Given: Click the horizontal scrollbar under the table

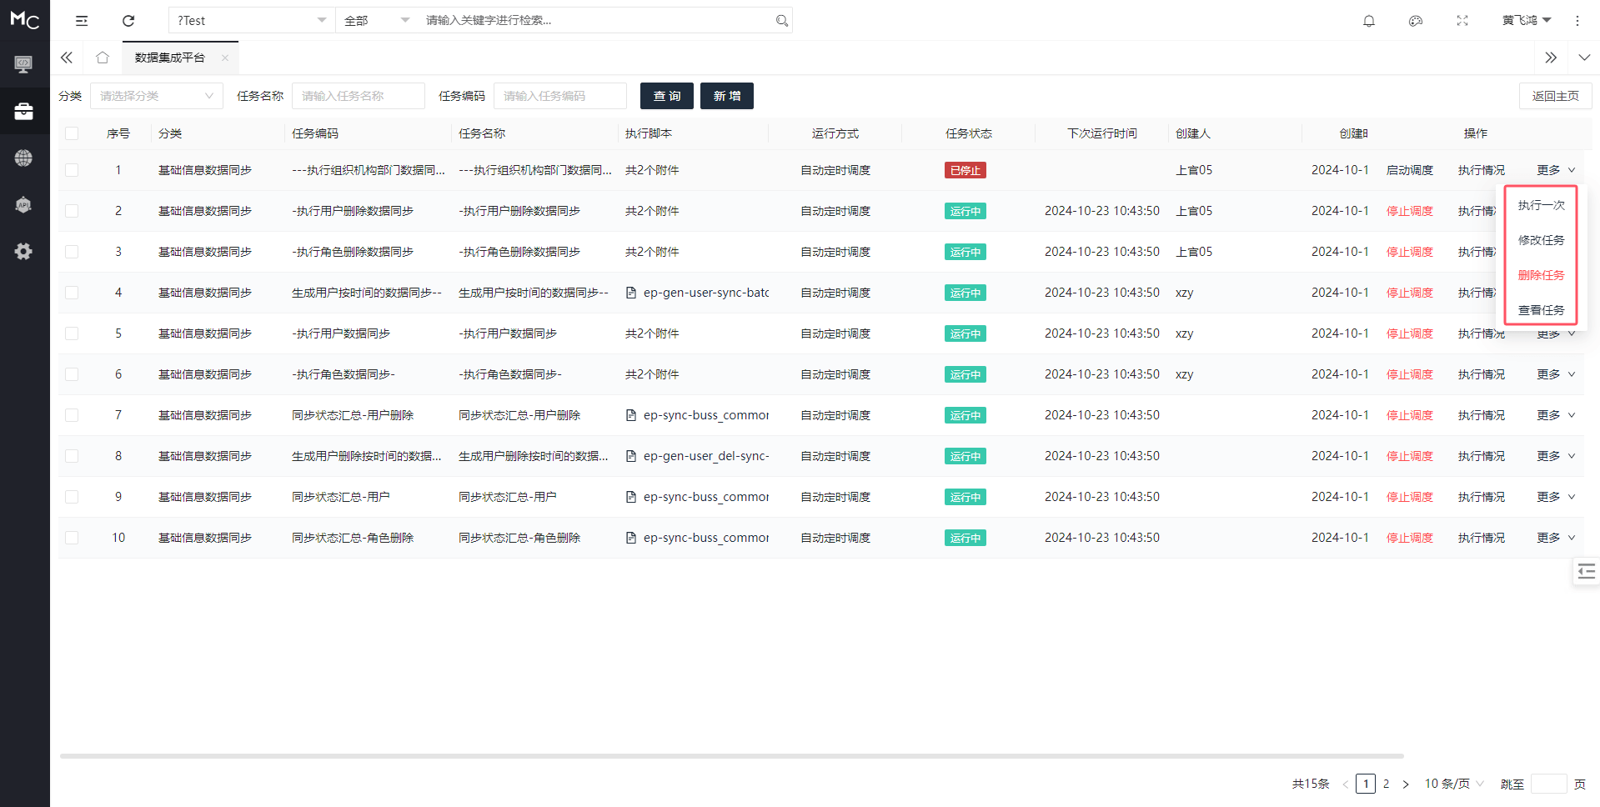Looking at the screenshot, I should 731,756.
